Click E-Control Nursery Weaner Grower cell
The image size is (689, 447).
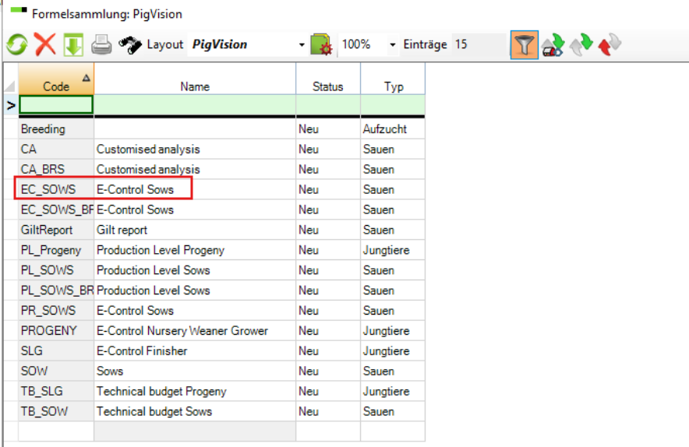pyautogui.click(x=195, y=331)
